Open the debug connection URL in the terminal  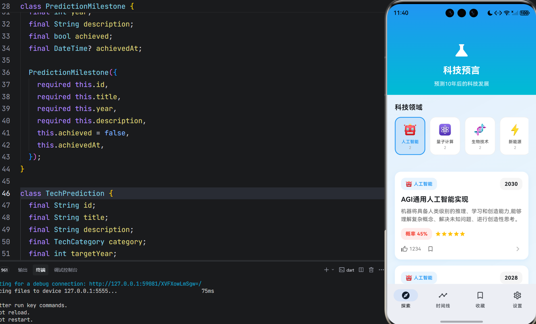tap(145, 284)
